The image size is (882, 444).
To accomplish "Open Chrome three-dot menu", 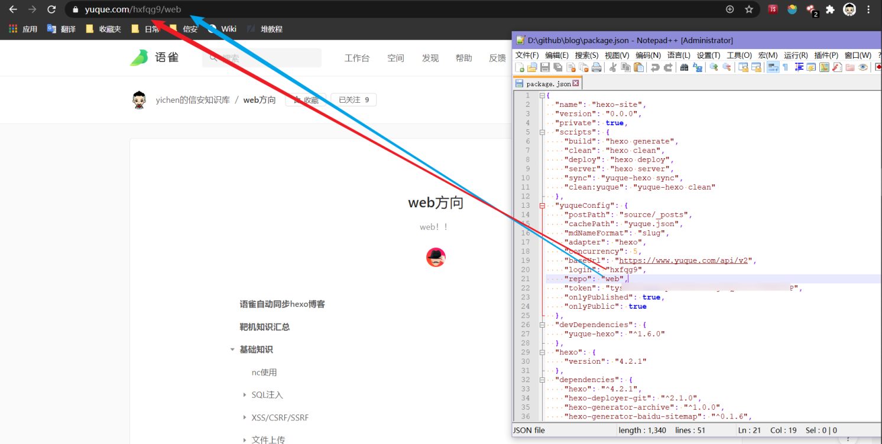I will point(868,9).
